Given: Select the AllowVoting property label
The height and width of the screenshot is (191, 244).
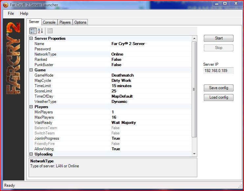Looking at the screenshot, I should tap(44, 149).
